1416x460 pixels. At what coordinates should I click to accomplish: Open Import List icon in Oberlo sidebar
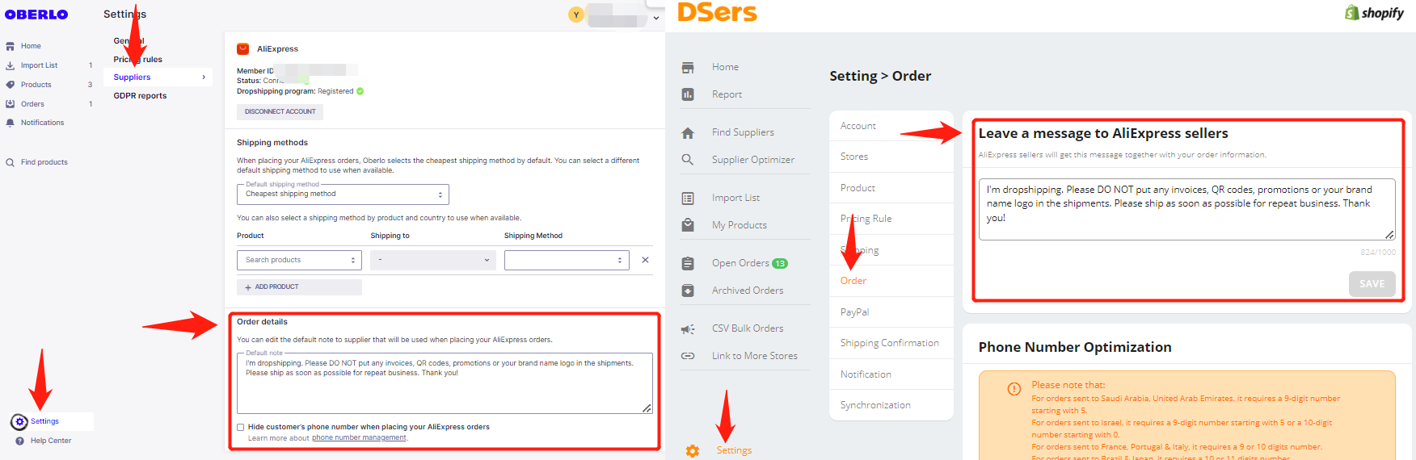[11, 65]
